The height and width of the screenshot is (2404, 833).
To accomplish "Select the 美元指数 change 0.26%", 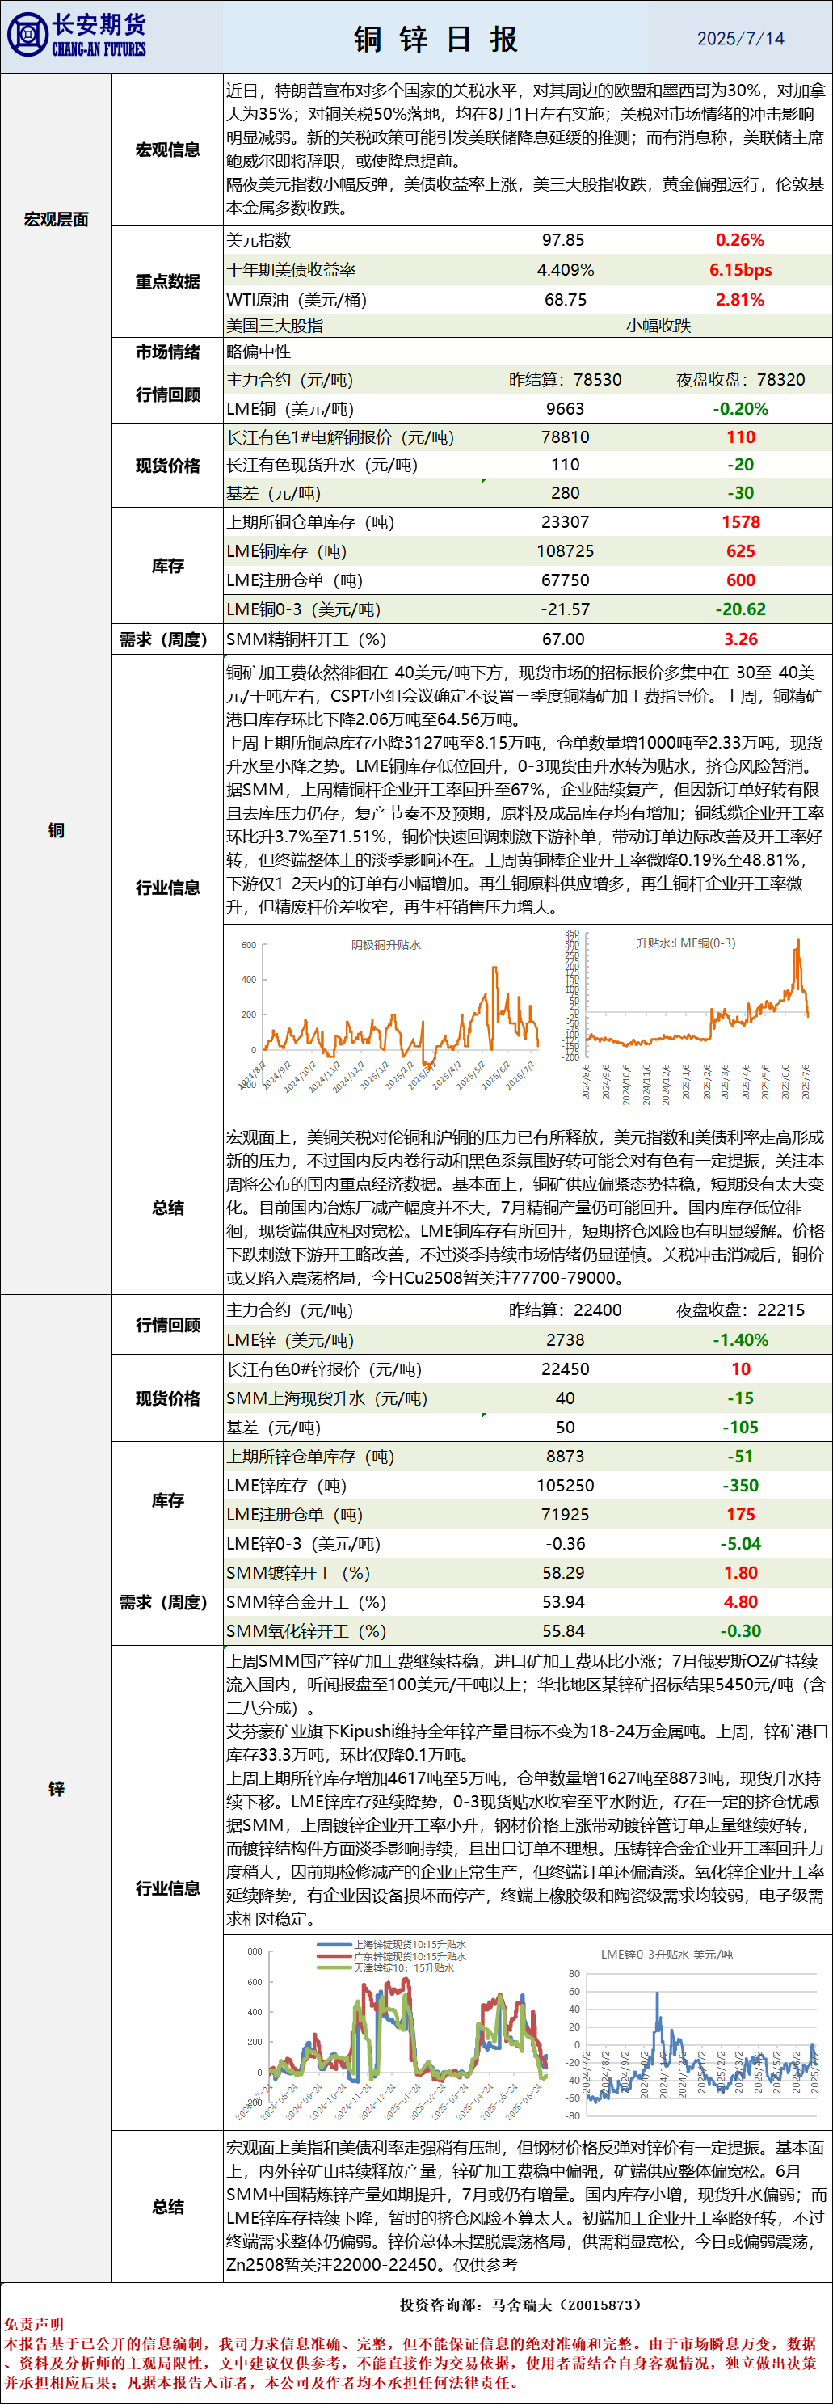I will point(740,240).
